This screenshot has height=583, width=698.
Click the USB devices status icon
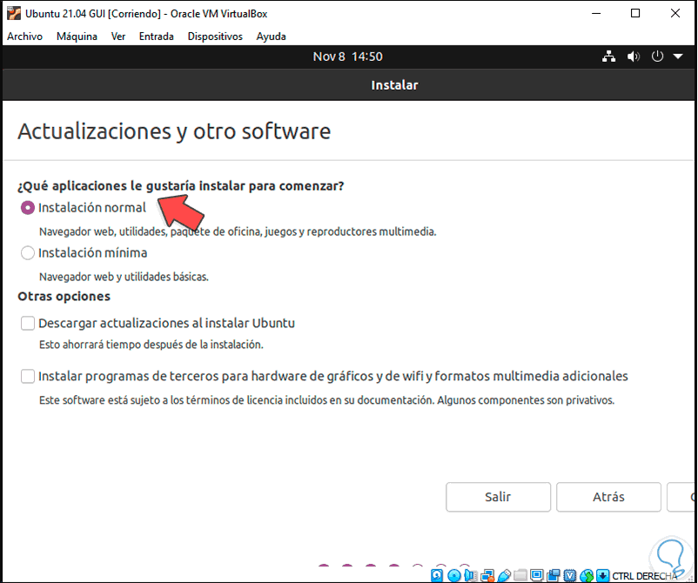[x=505, y=575]
